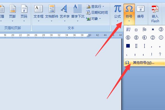Pick the circled ② symbol
Screen dimensions: 165x110
point(153,38)
